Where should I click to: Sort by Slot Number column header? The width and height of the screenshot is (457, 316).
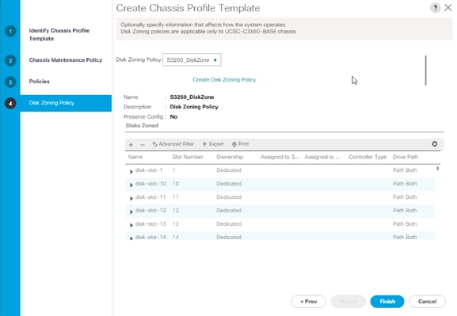tap(188, 157)
